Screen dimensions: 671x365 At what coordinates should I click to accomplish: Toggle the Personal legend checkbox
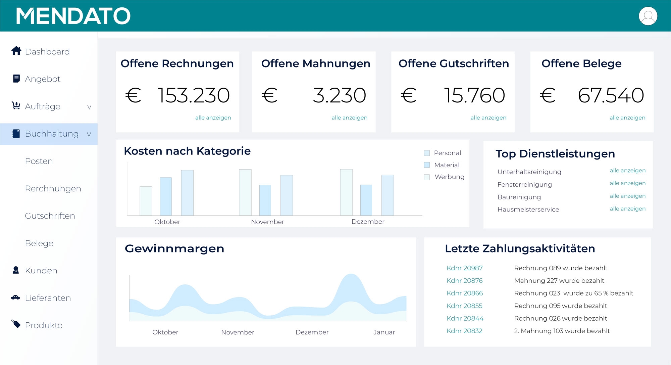[427, 153]
